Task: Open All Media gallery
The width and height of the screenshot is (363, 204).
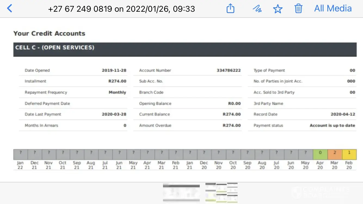Action: click(x=333, y=8)
